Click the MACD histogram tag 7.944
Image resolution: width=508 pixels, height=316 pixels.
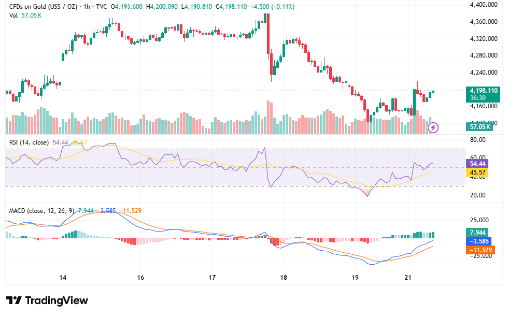[477, 233]
